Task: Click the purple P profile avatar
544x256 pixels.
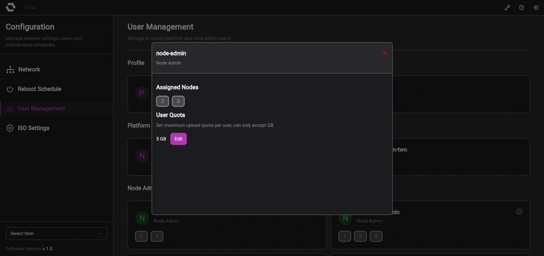Action: point(142,92)
